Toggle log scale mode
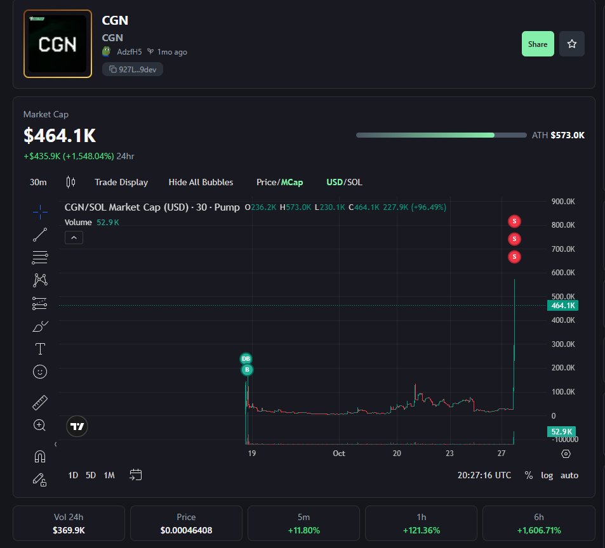 coord(547,475)
